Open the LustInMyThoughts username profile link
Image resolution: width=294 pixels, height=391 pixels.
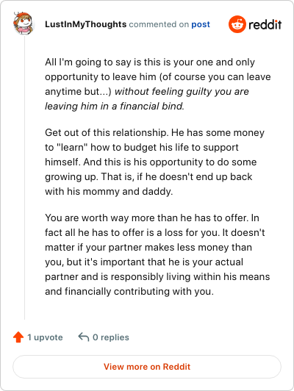pyautogui.click(x=85, y=24)
